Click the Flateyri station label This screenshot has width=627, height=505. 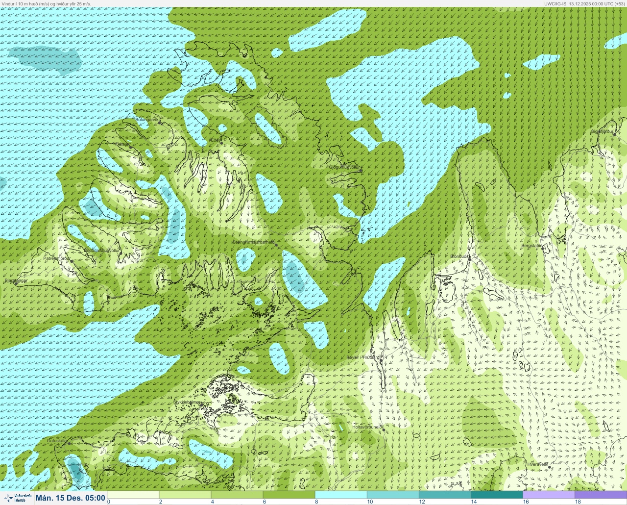(x=121, y=144)
